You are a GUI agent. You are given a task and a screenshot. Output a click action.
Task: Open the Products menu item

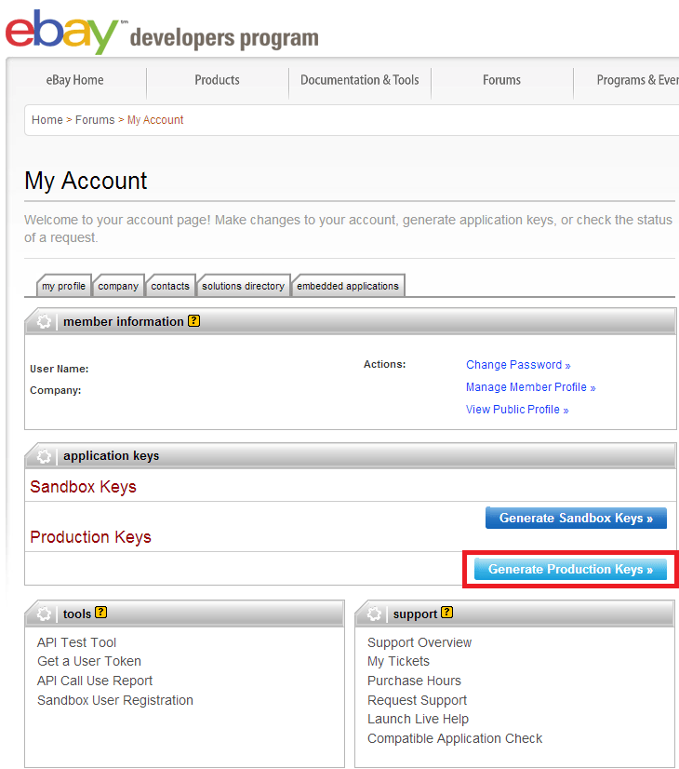(x=217, y=80)
